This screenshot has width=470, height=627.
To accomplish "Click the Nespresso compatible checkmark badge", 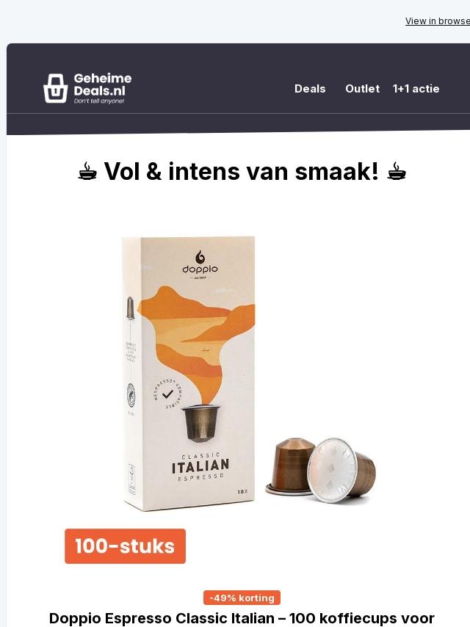I will [168, 394].
